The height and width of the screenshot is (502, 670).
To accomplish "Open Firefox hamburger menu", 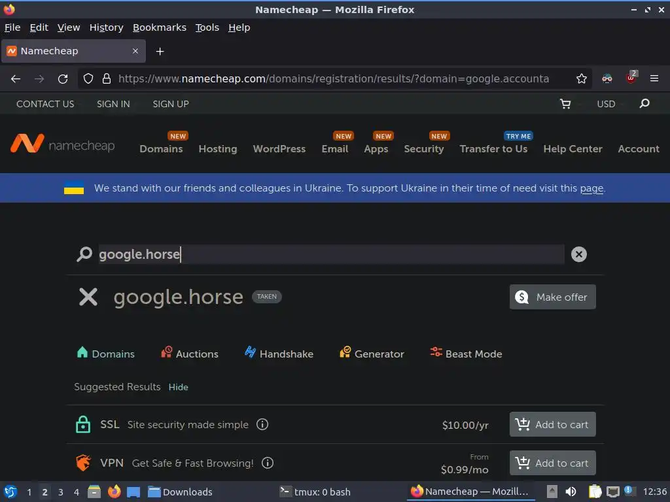I will [x=654, y=78].
